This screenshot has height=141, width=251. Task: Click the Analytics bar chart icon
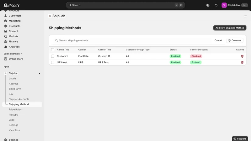6,47
